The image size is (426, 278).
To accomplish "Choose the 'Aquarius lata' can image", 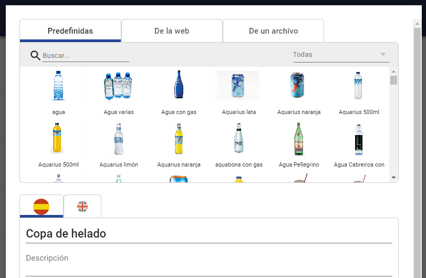I will click(x=238, y=85).
